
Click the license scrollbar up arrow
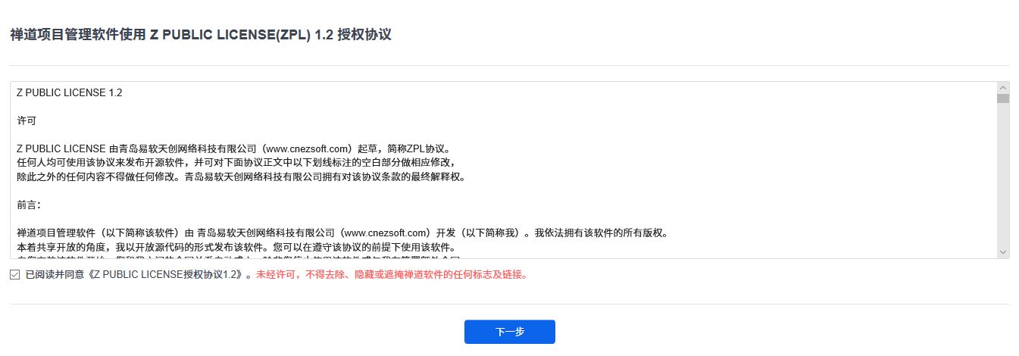[x=1003, y=87]
